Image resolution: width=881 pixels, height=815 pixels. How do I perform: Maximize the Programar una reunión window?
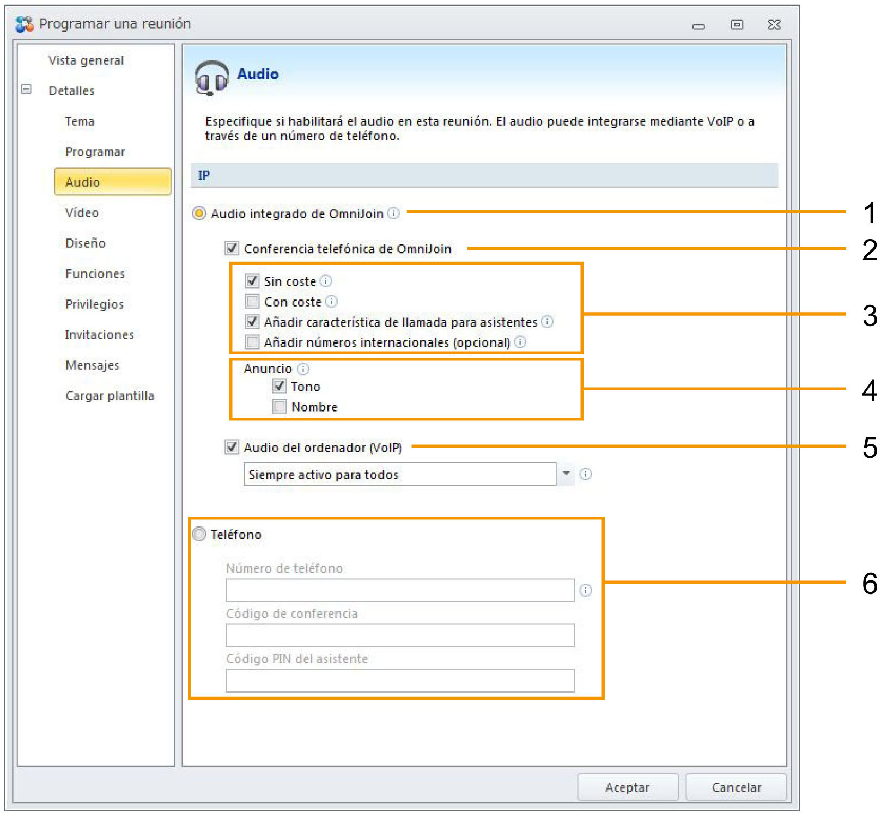737,24
